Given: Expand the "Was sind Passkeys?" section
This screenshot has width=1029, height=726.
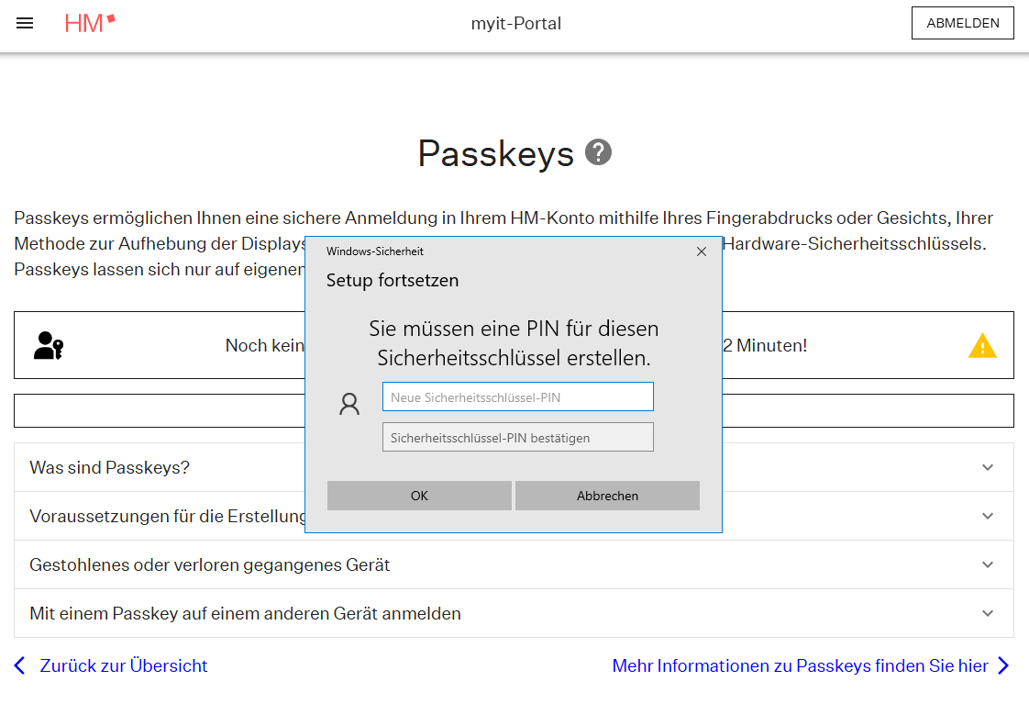Looking at the screenshot, I should 988,467.
